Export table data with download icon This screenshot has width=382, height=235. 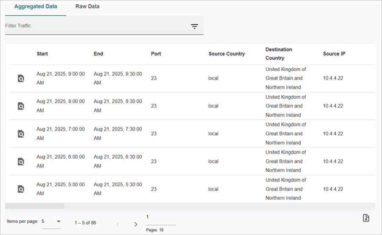tap(366, 218)
